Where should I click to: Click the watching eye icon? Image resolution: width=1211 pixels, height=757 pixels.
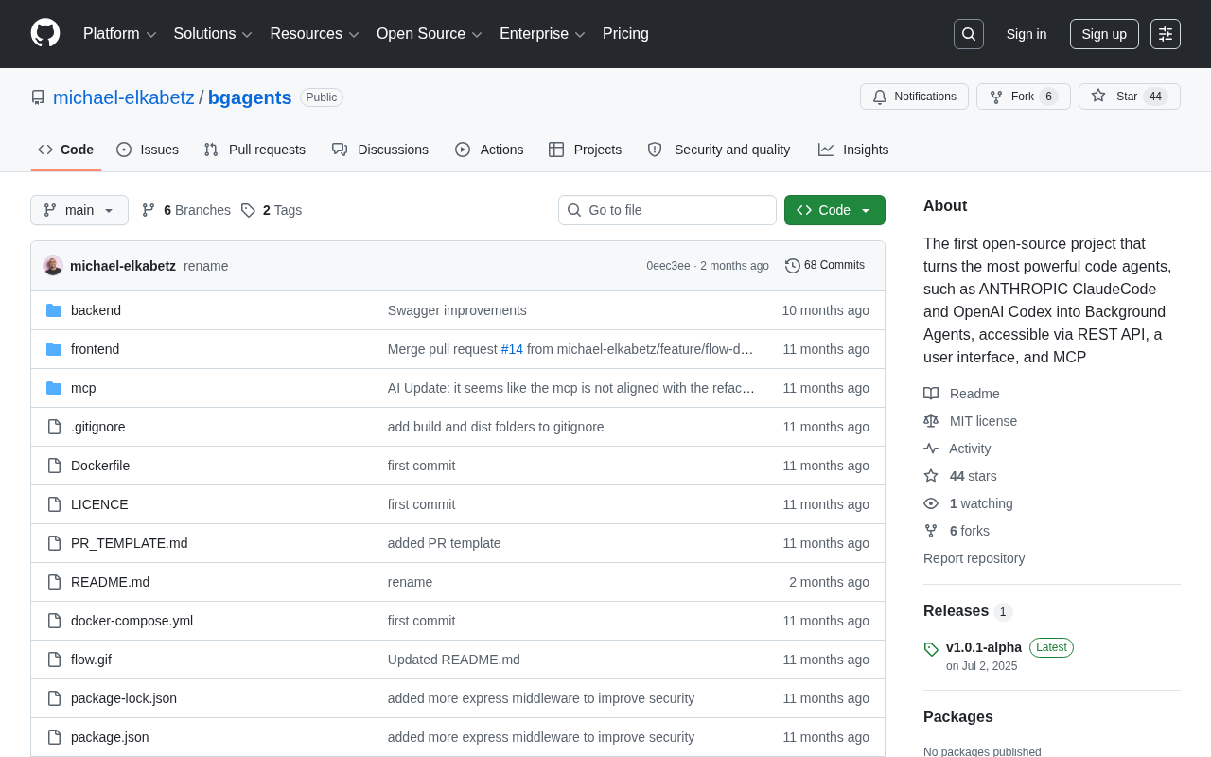[931, 503]
